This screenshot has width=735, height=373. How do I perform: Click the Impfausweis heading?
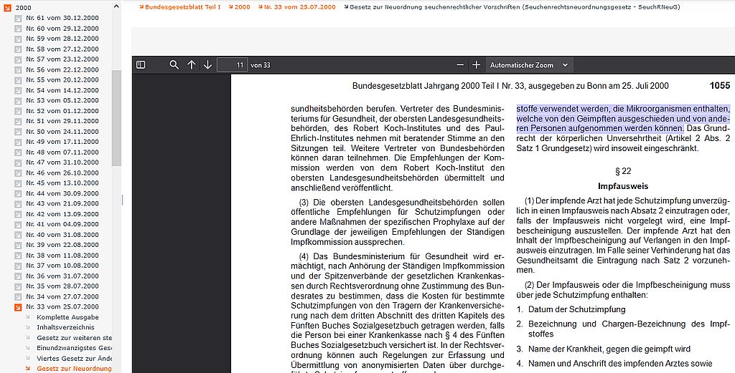(623, 186)
